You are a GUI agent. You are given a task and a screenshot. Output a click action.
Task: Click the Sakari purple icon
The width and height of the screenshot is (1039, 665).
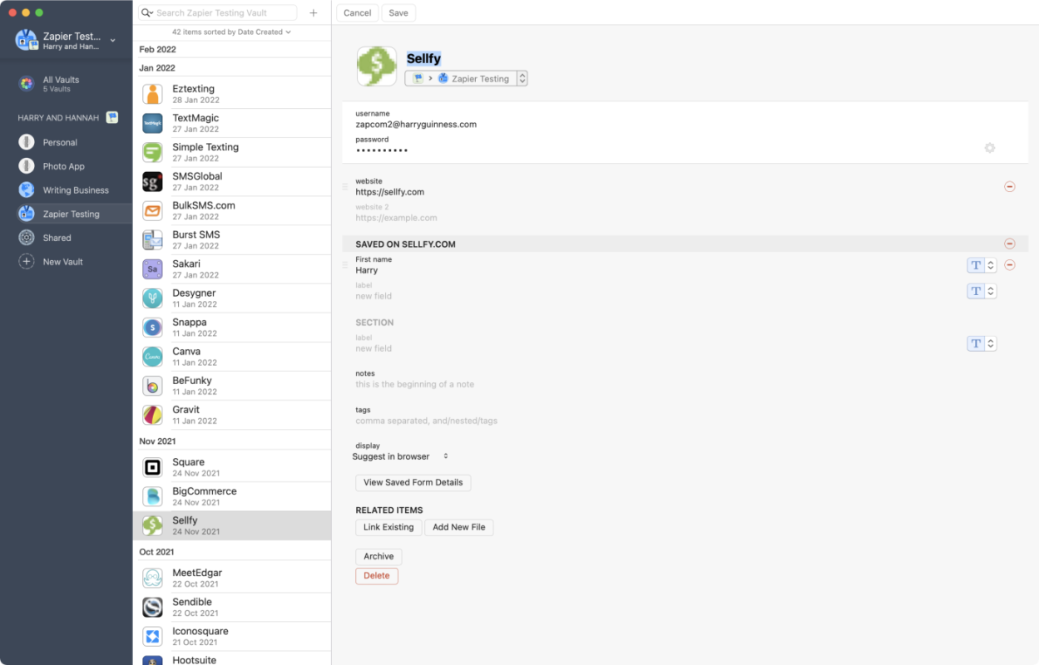click(152, 268)
